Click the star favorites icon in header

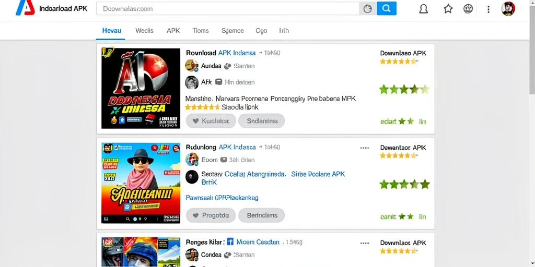coord(448,9)
